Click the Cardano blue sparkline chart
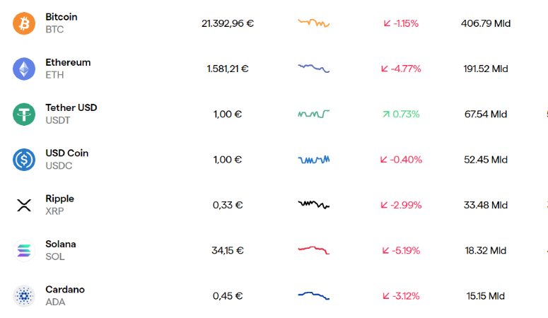548x318 pixels. click(313, 295)
